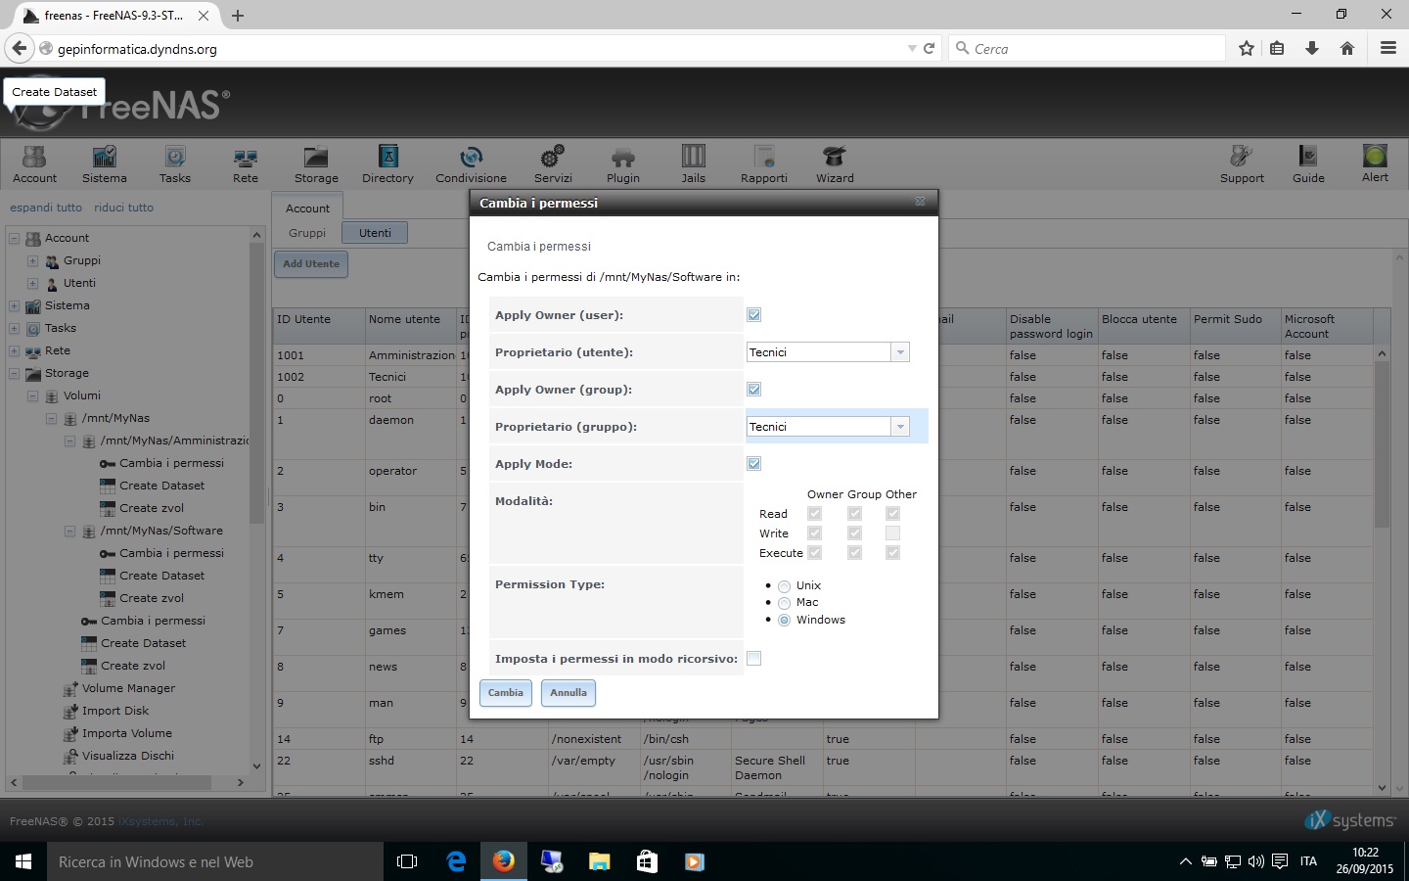Select the Windows permission type

(784, 620)
